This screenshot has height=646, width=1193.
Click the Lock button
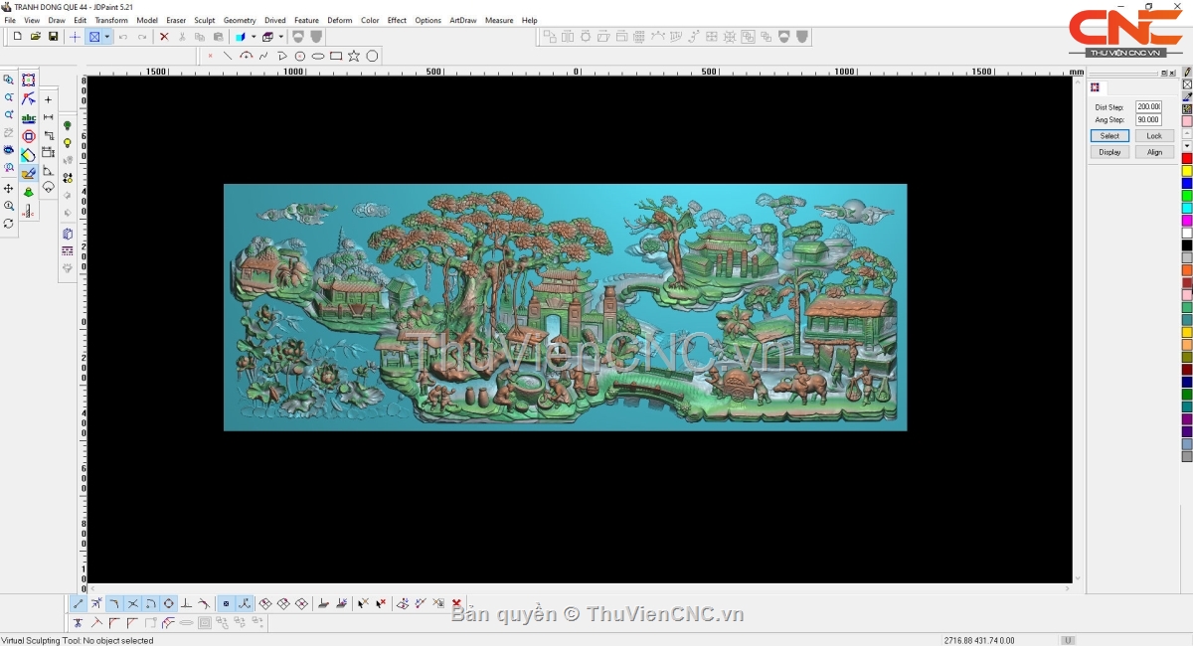pyautogui.click(x=1154, y=136)
